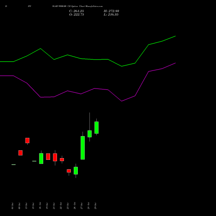Click the green candle for 29 Oct
Screen dimensions: 216x216
pyautogui.click(x=96, y=127)
